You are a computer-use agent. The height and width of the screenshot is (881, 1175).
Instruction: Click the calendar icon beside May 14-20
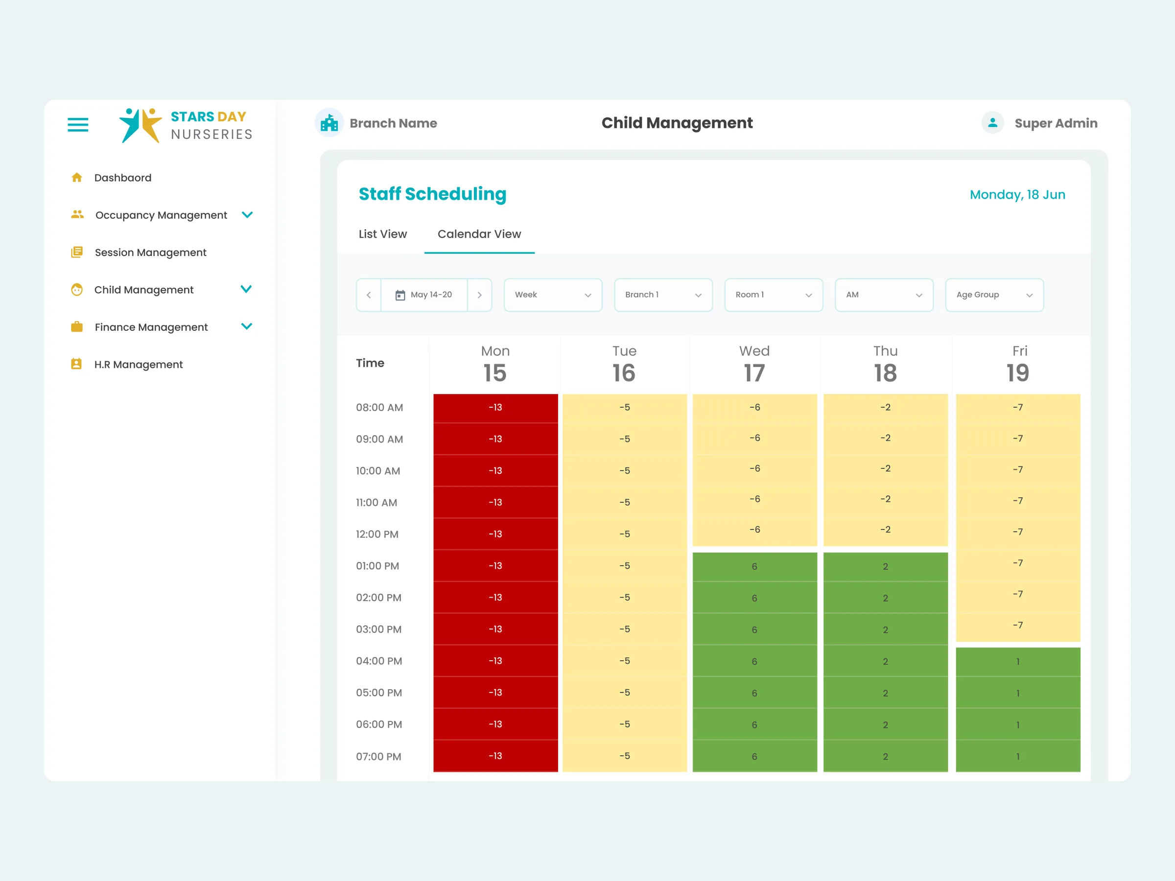coord(400,295)
